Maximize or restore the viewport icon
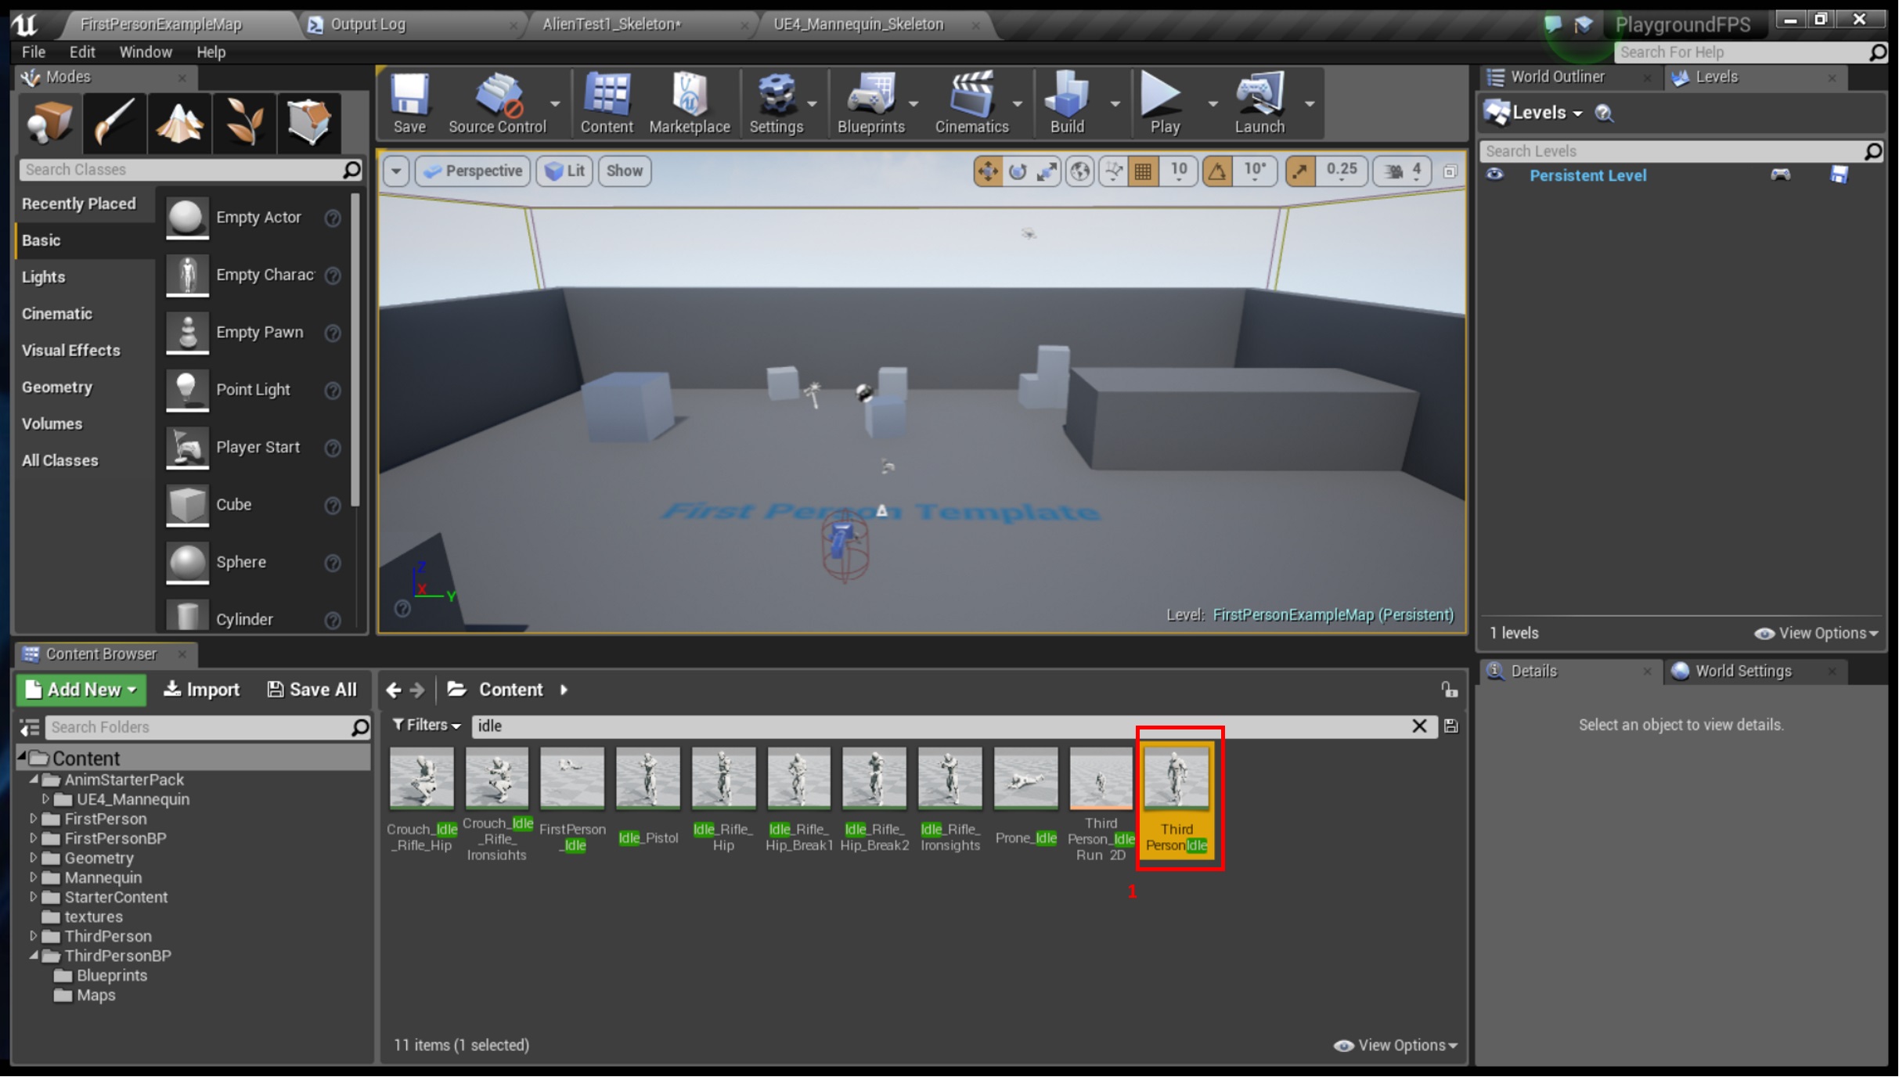Image resolution: width=1899 pixels, height=1077 pixels. [1450, 171]
